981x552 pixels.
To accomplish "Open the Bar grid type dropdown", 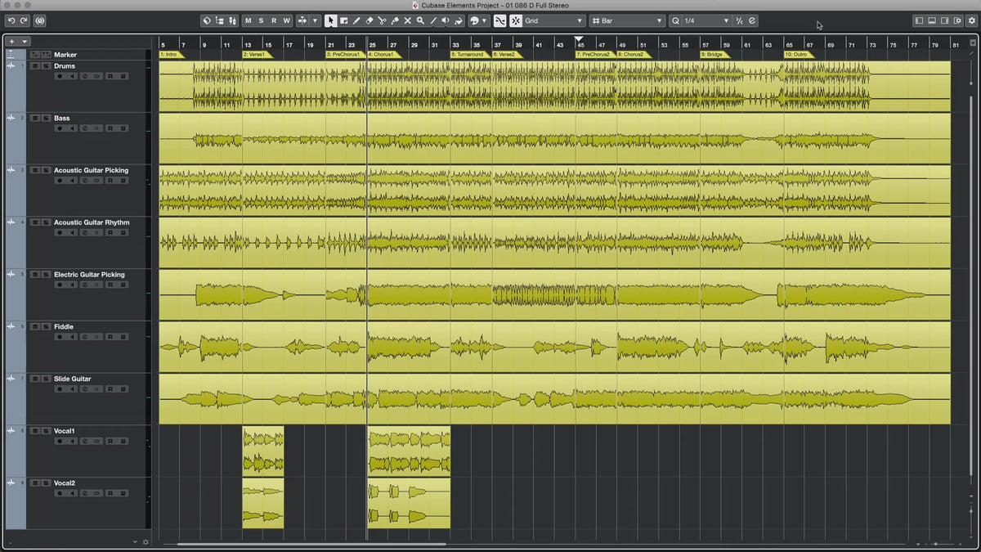I will click(x=627, y=20).
